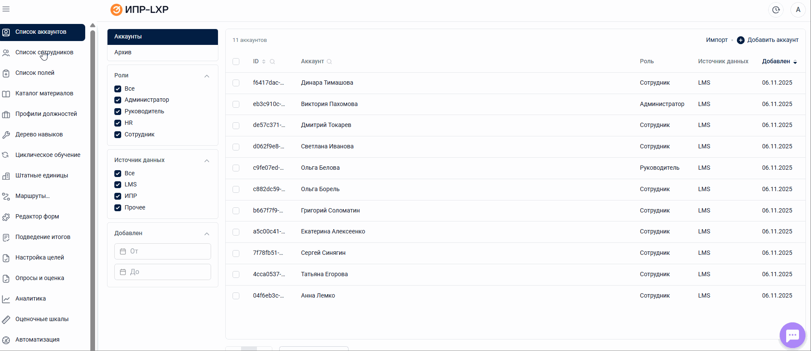The height and width of the screenshot is (351, 811).
Task: Click the Маршруты route icon
Action: click(x=6, y=196)
